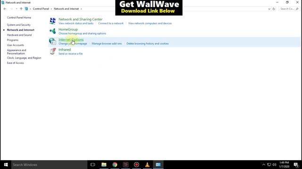Minimize the Network and Internet window
Image resolution: width=302 pixels, height=169 pixels.
(x=277, y=2)
